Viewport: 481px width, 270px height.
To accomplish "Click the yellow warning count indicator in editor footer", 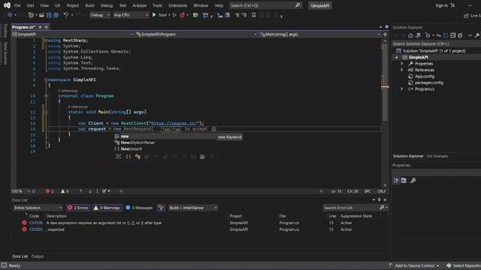I will (65, 191).
